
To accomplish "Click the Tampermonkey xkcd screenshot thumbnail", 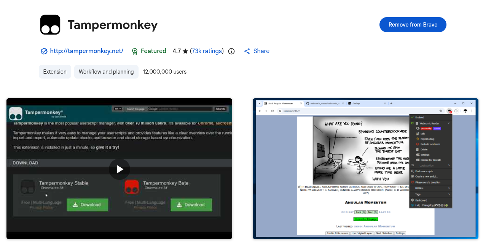I will (365, 168).
